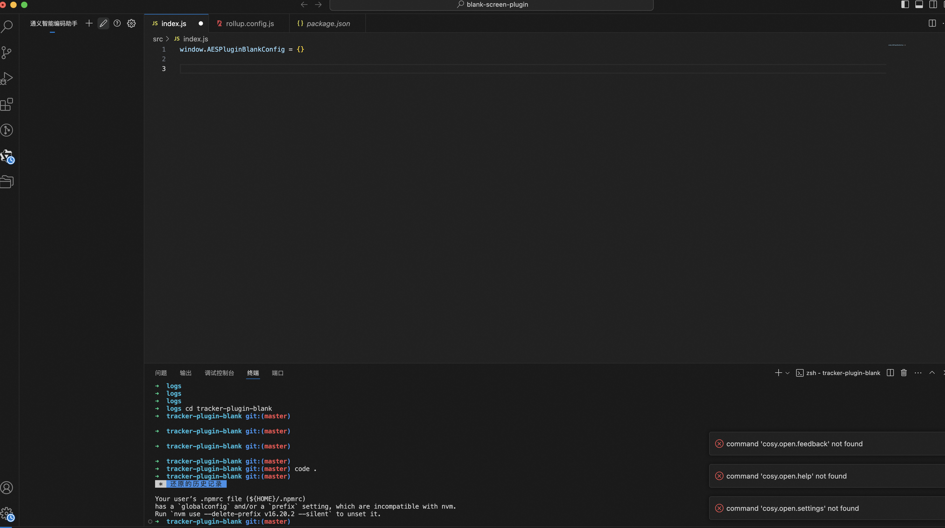945x528 pixels.
Task: Open the Tongyi assistant activity icon
Action: point(7,156)
